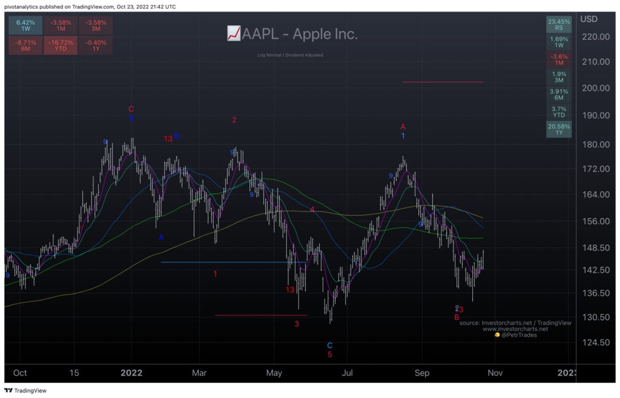
Task: Select the -3.58% 1M performance box
Action: pyautogui.click(x=61, y=25)
